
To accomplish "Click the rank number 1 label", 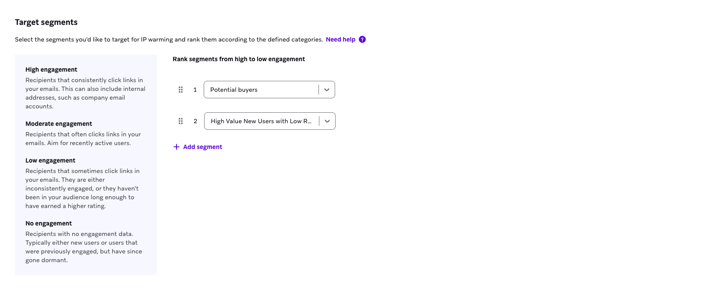I will 195,90.
